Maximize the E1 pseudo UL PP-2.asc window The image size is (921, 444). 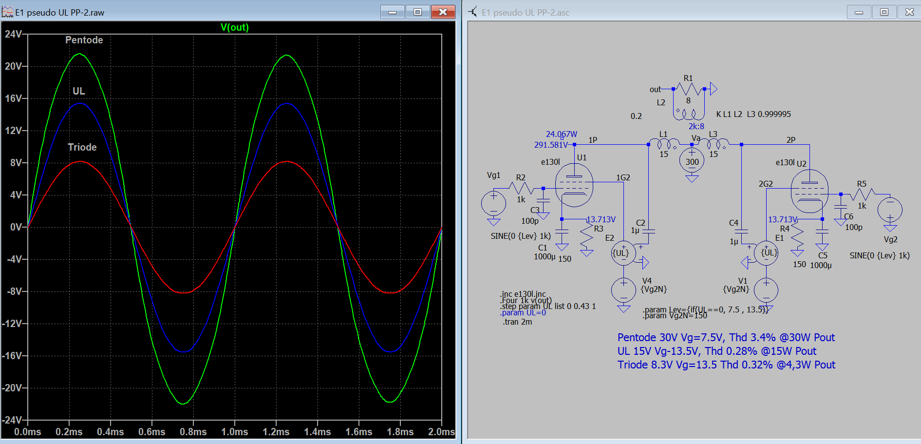pyautogui.click(x=884, y=12)
